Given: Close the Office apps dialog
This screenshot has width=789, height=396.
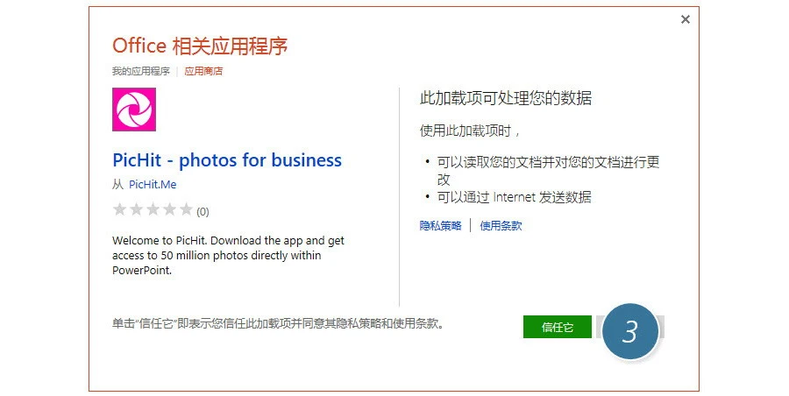Looking at the screenshot, I should coord(686,19).
